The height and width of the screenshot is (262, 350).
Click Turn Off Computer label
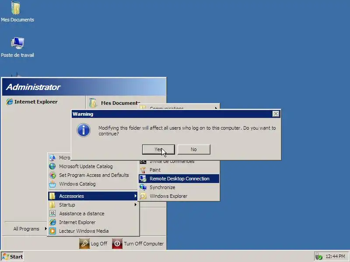(x=144, y=244)
